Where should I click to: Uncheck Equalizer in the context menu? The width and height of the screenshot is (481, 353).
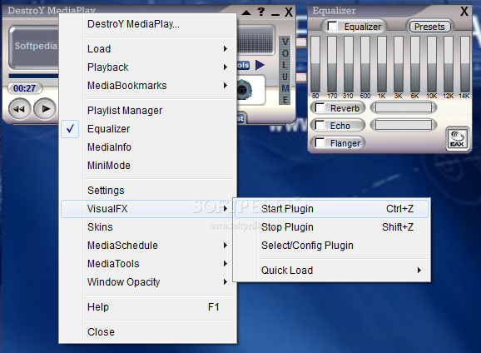click(x=148, y=129)
